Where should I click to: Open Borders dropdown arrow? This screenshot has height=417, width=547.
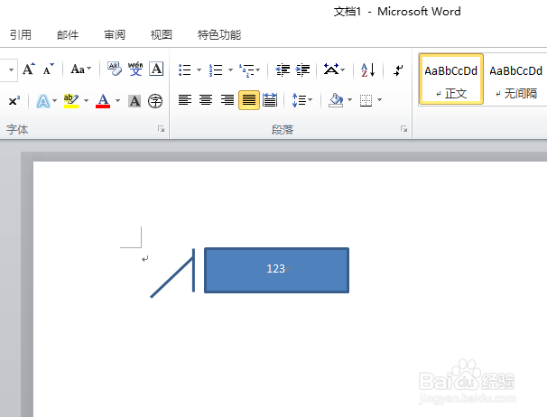tap(379, 100)
